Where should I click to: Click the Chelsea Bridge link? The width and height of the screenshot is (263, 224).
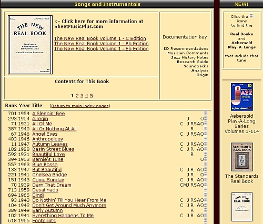click(x=49, y=175)
